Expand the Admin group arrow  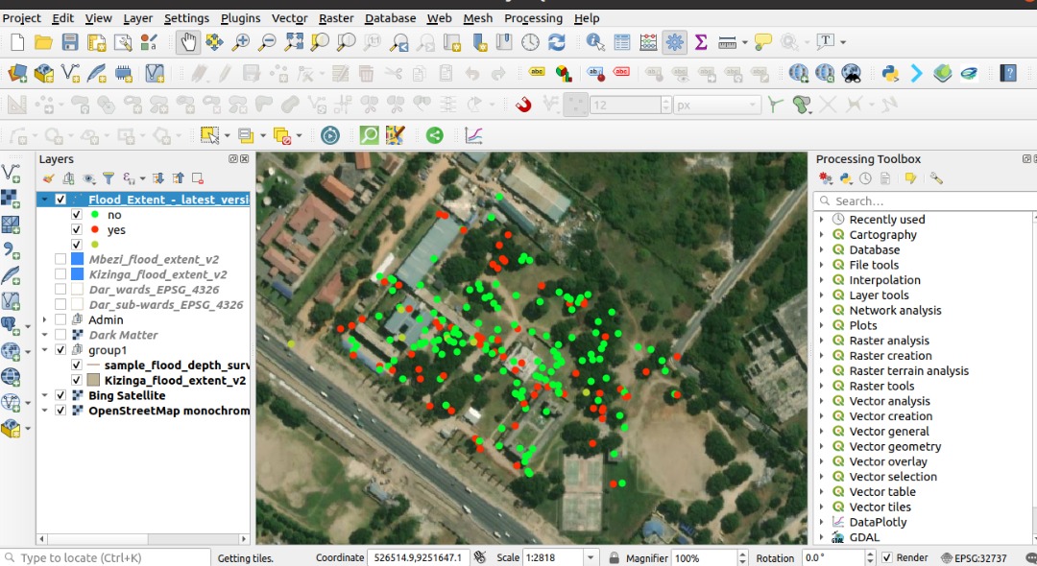44,319
